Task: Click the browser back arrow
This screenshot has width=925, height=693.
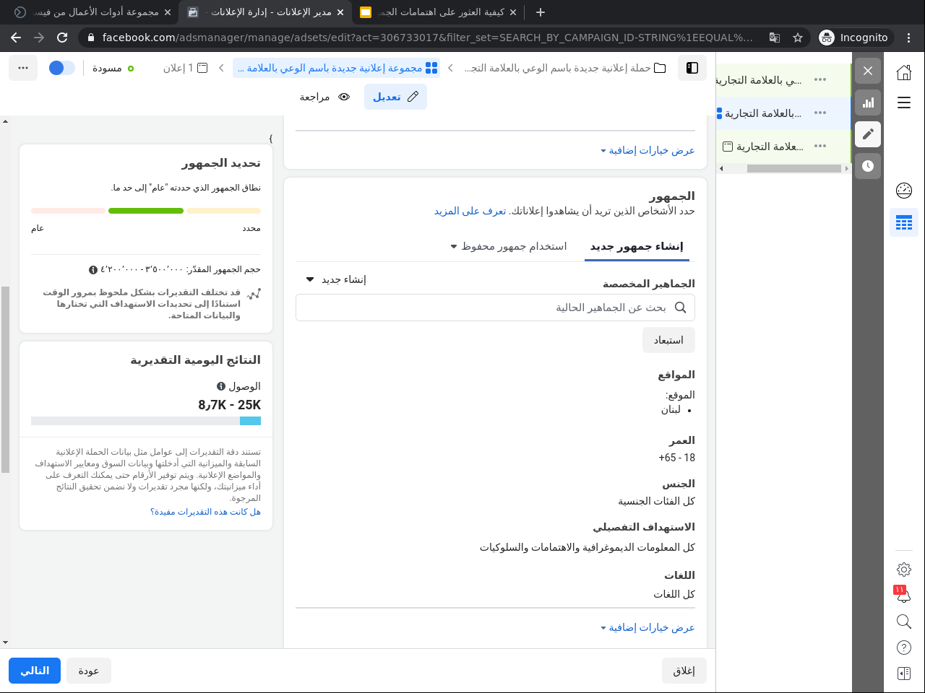Action: (16, 38)
